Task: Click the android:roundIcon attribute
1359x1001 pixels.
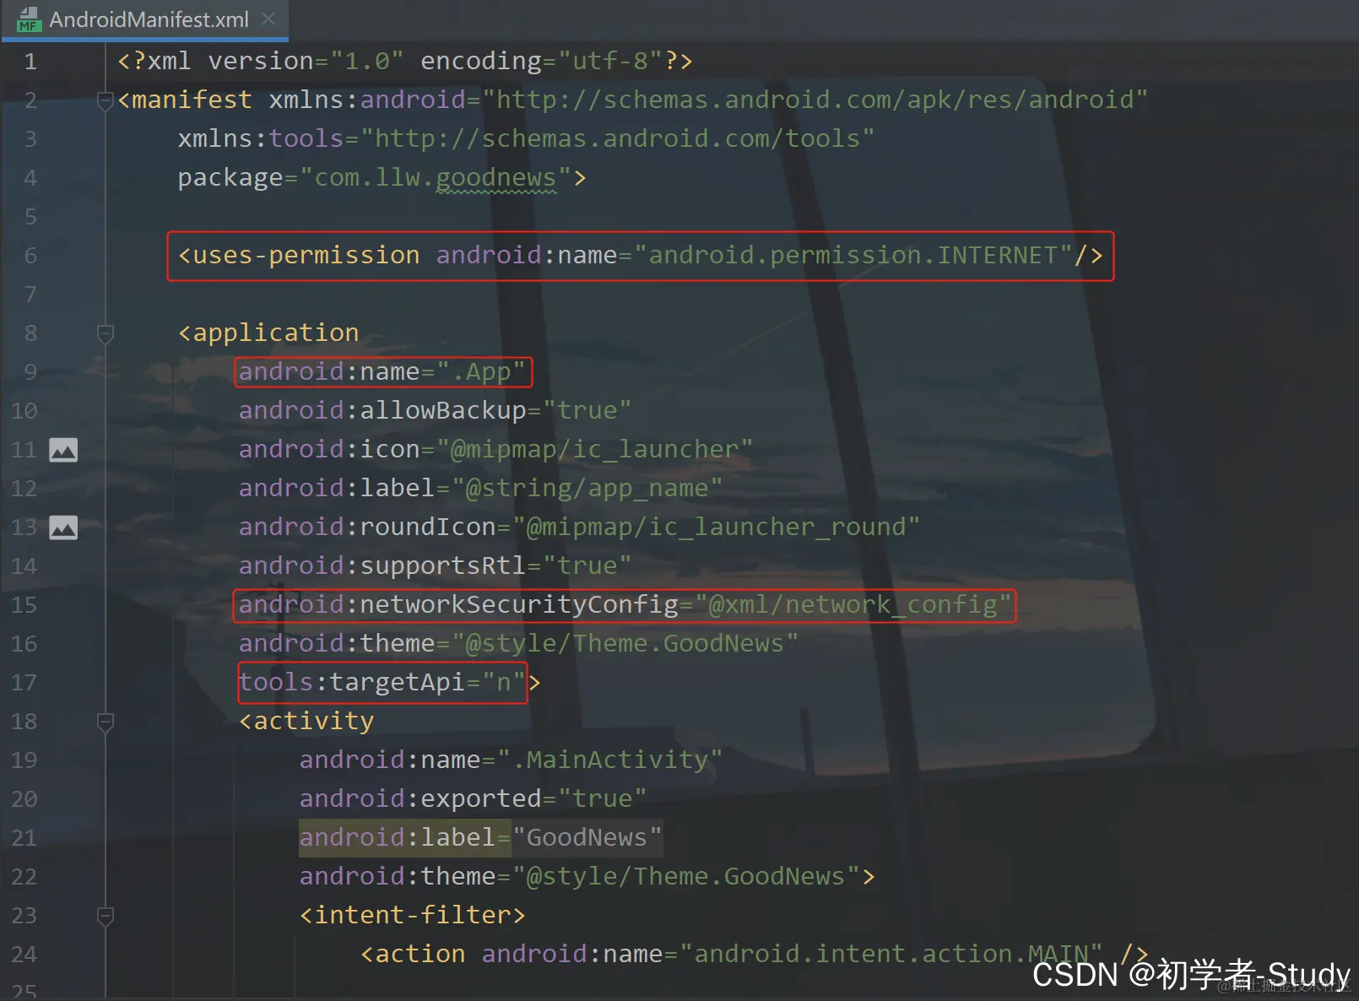Action: (x=579, y=528)
